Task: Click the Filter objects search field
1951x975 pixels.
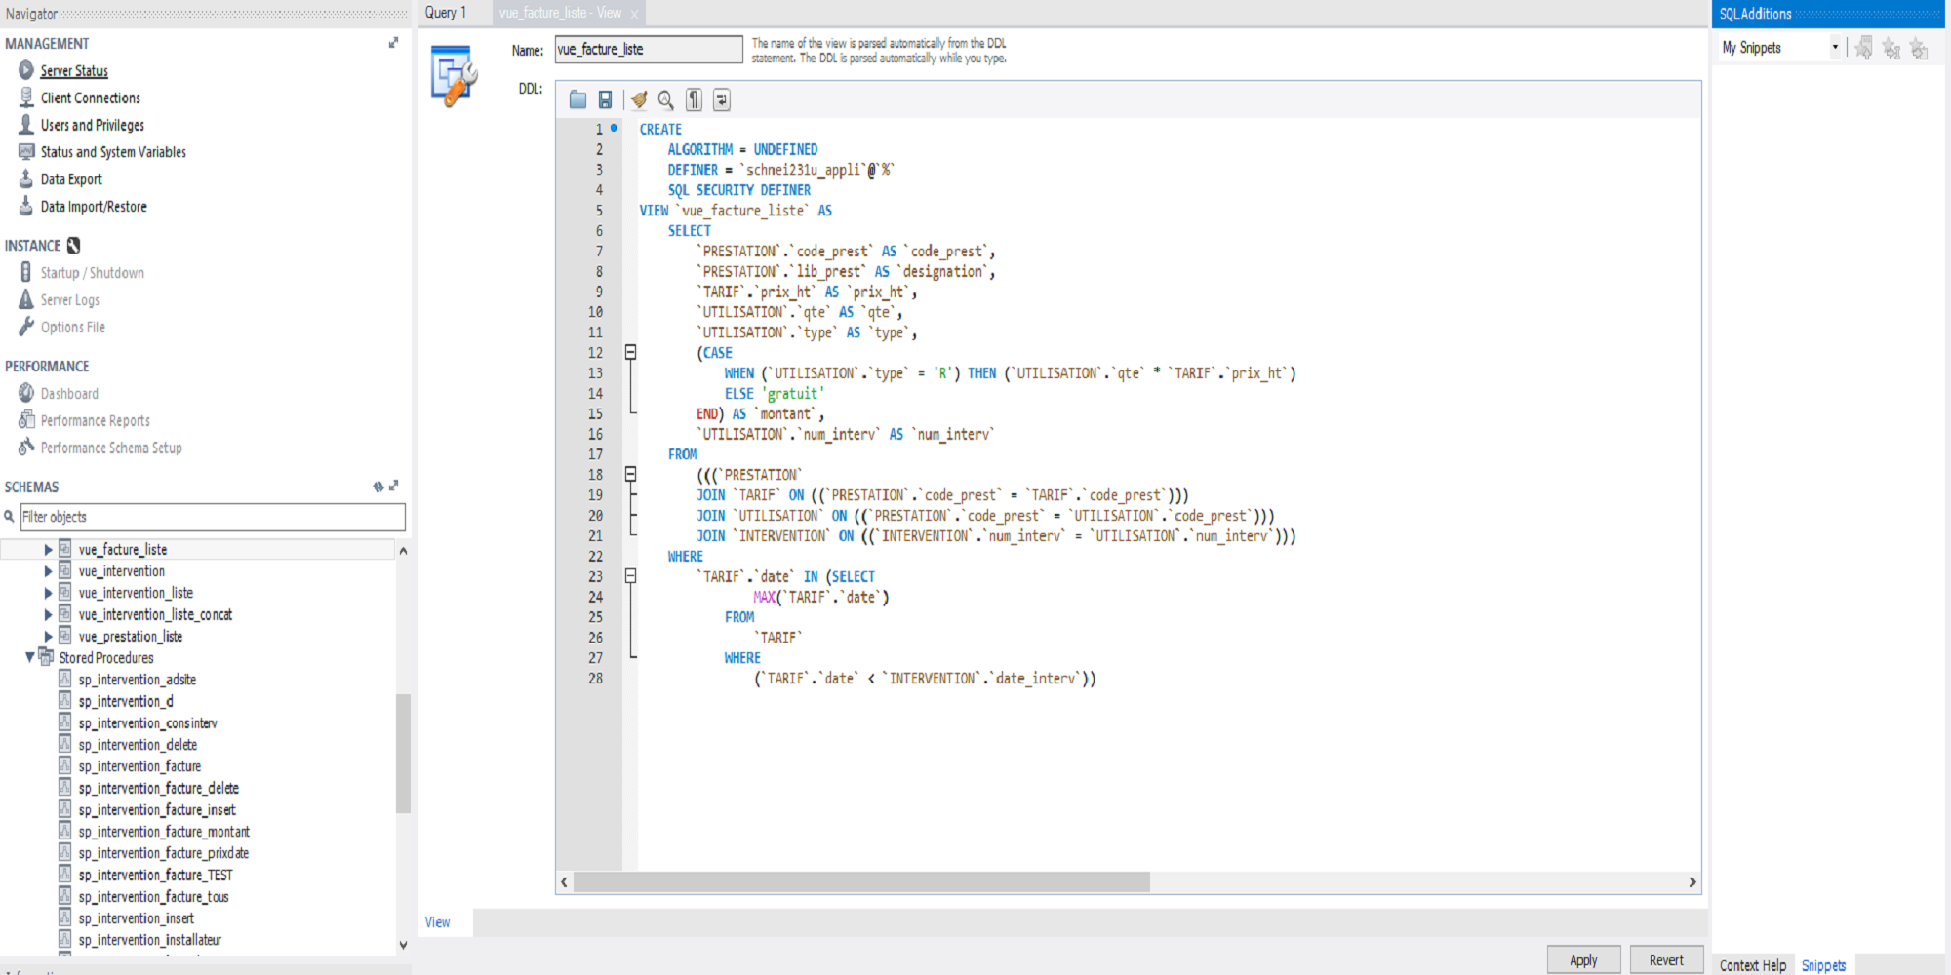Action: coord(213,517)
